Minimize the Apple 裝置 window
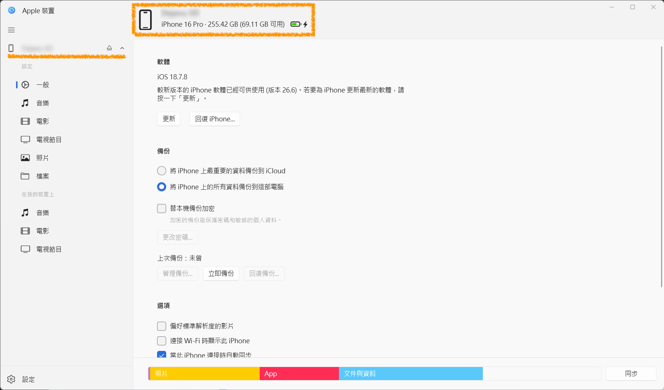 tap(612, 7)
